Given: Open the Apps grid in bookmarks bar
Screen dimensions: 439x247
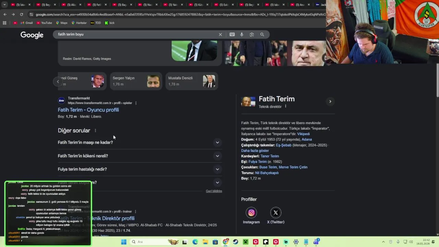Looking at the screenshot, I should click(4, 23).
